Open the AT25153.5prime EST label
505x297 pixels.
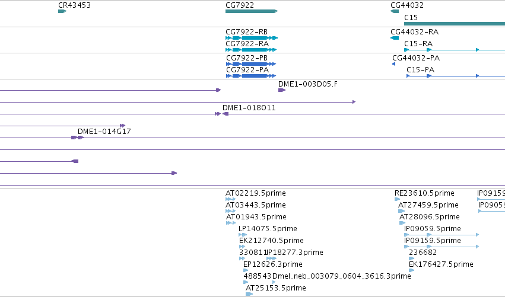click(x=276, y=288)
